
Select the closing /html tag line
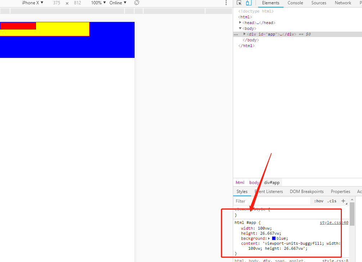(246, 46)
